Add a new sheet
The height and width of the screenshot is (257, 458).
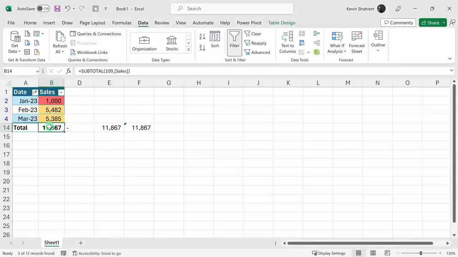(x=81, y=243)
